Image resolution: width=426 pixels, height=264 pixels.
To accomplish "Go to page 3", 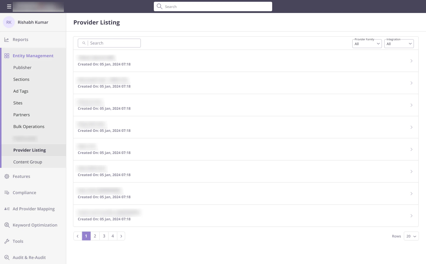I will [x=104, y=236].
